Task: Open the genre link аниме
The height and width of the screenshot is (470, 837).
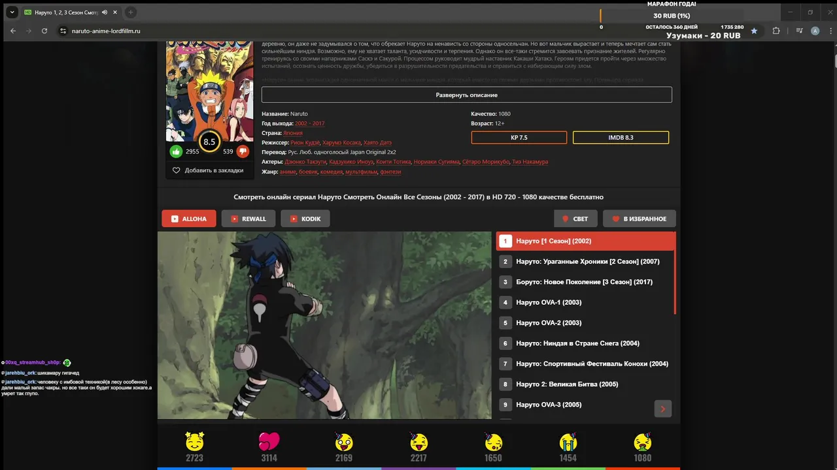Action: tap(288, 172)
